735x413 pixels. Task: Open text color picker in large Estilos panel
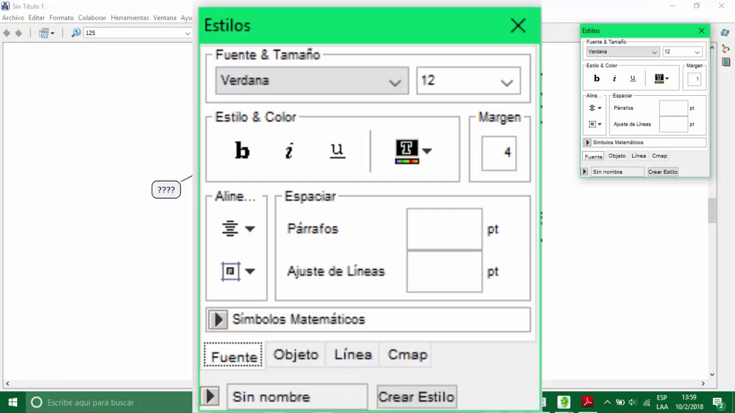click(x=413, y=151)
